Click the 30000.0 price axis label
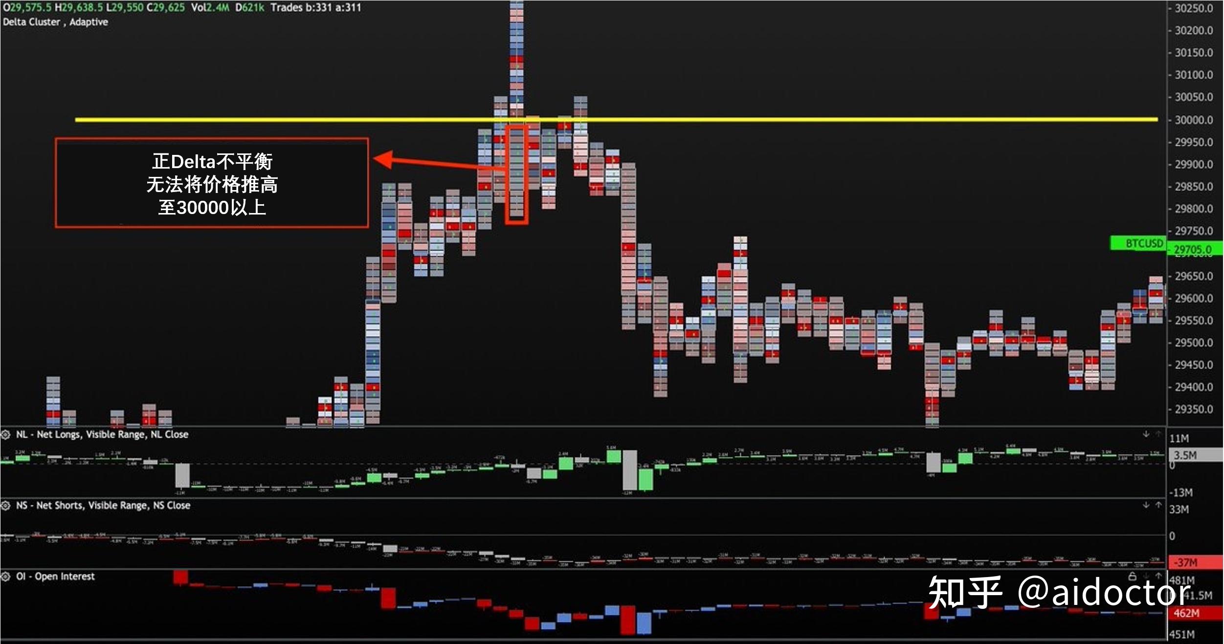 (1193, 120)
